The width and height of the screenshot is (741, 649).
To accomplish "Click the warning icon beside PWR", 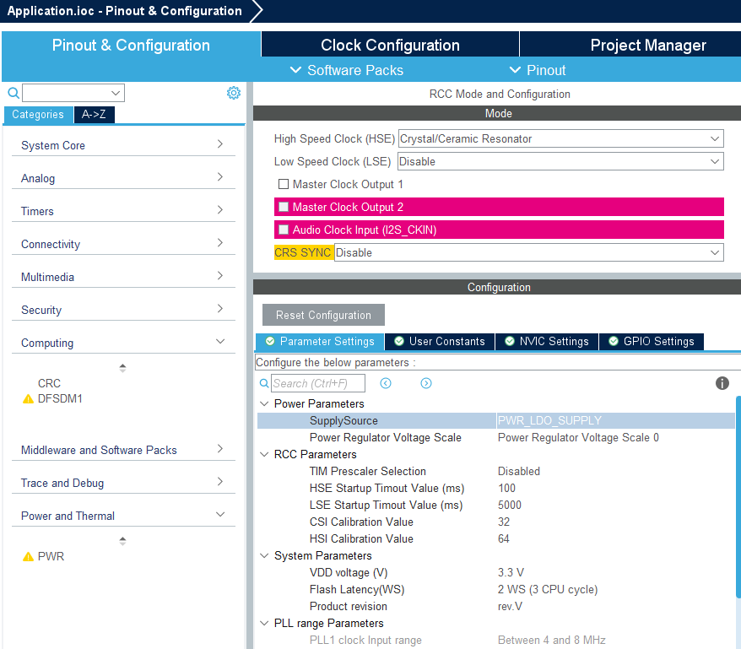I will click(29, 556).
